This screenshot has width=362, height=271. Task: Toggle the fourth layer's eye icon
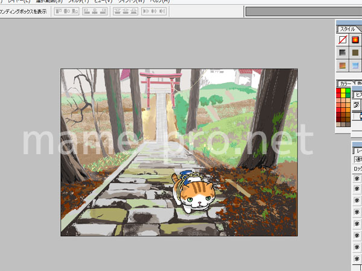click(357, 212)
